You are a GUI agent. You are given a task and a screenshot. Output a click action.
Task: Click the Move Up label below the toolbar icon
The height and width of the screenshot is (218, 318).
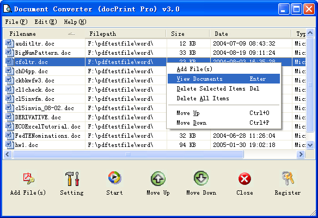click(158, 193)
